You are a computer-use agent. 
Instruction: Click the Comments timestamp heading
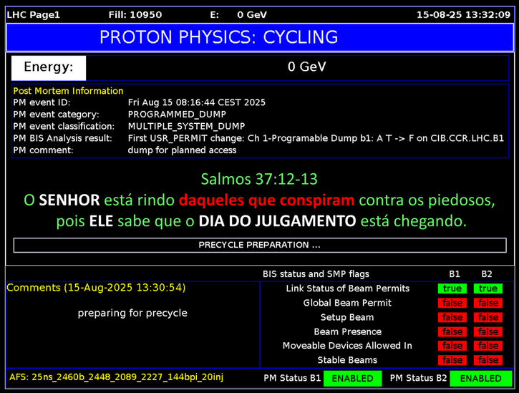[x=96, y=288]
